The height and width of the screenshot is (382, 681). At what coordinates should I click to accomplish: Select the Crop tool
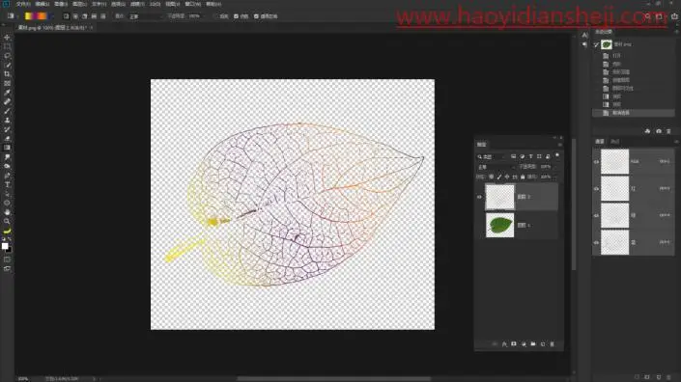coord(7,74)
